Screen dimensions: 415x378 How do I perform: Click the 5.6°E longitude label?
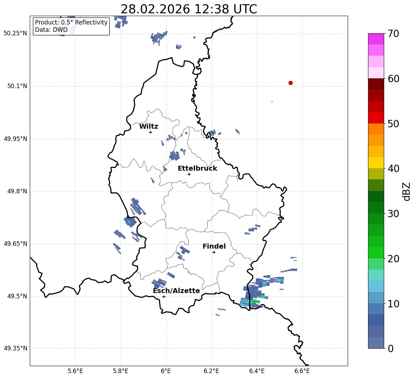pos(75,371)
